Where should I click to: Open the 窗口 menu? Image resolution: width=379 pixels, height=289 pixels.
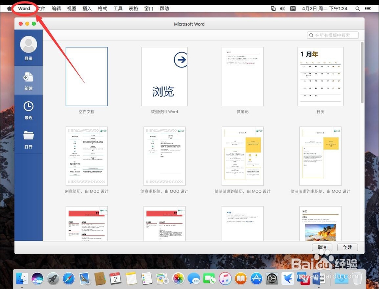149,8
